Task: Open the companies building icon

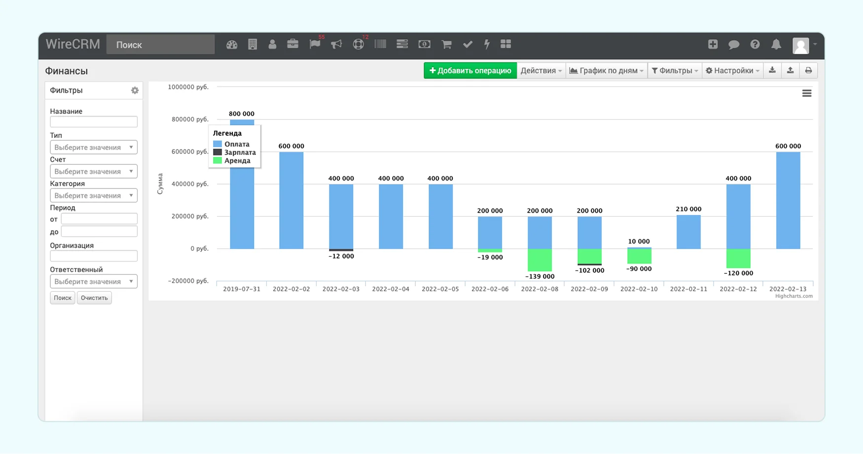Action: point(252,44)
